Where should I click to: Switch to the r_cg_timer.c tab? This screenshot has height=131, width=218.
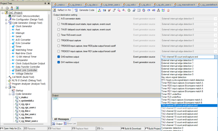click(75, 5)
